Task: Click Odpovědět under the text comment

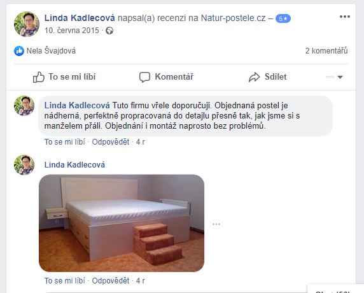Action: 111,142
